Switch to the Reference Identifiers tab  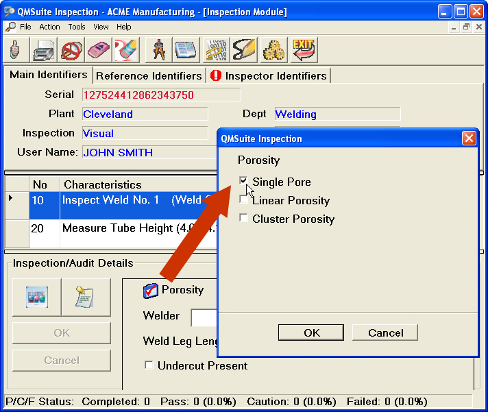coord(149,75)
